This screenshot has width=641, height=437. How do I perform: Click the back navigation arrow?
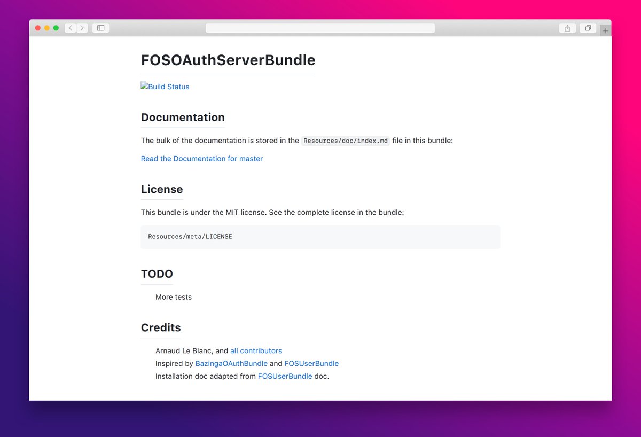[x=70, y=28]
